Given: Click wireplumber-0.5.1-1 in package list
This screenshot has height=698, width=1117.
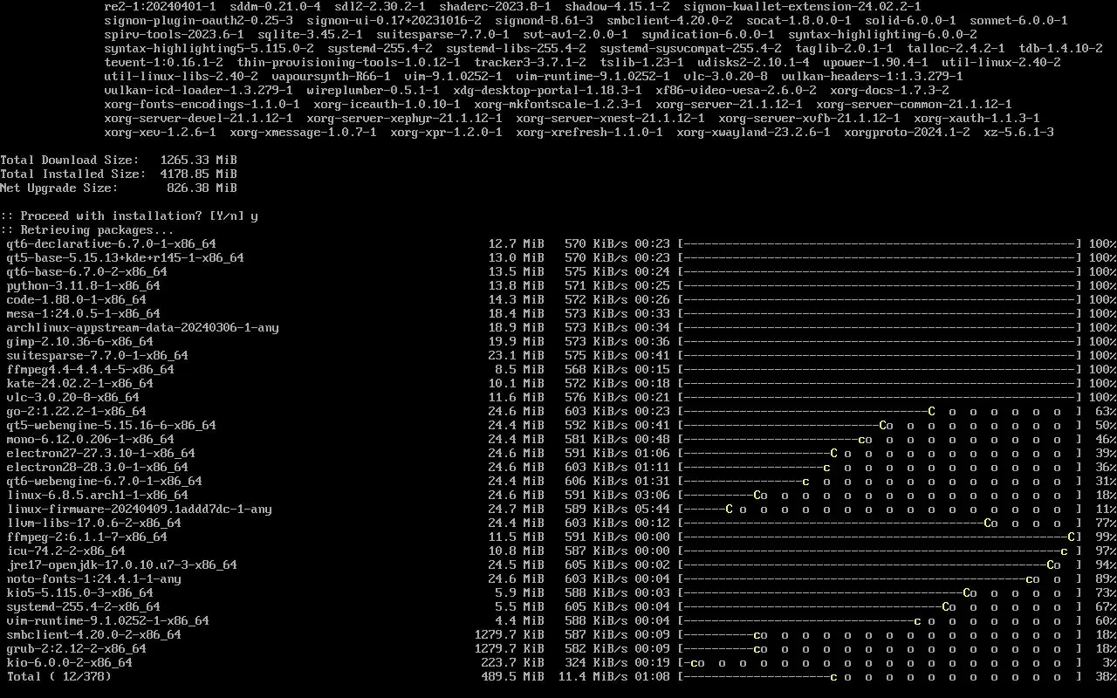Looking at the screenshot, I should (x=373, y=90).
